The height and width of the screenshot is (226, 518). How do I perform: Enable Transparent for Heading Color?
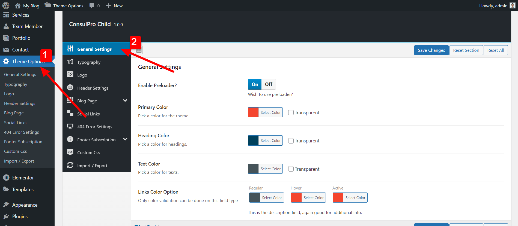(x=291, y=141)
